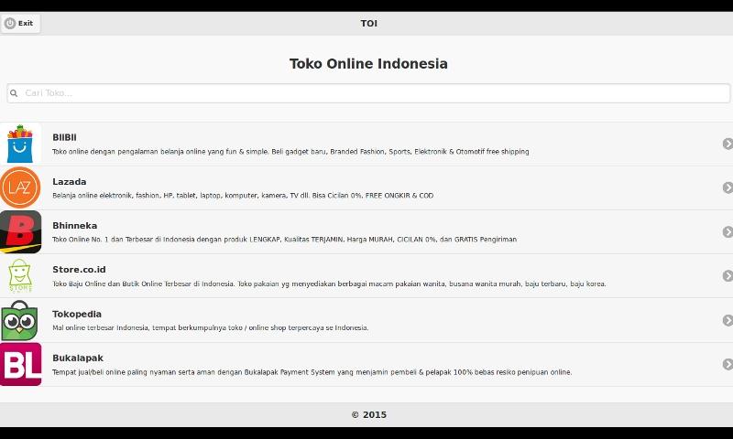Expand the Lazada row arrow

[x=728, y=187]
